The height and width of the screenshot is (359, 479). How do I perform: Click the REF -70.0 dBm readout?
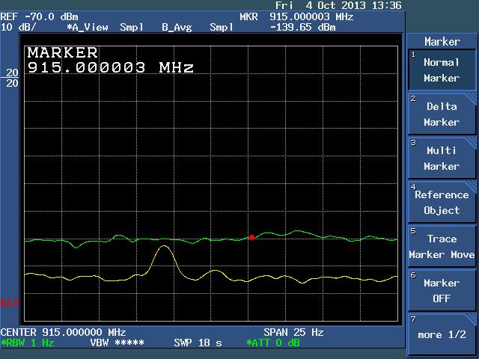point(40,16)
